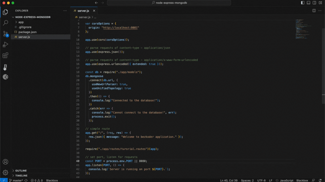
Task: Click the EXPLORER panel title
Action: (x=22, y=11)
